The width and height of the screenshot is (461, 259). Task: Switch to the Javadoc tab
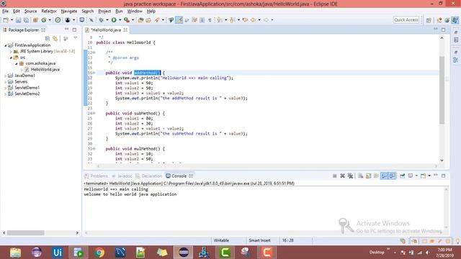click(x=122, y=176)
